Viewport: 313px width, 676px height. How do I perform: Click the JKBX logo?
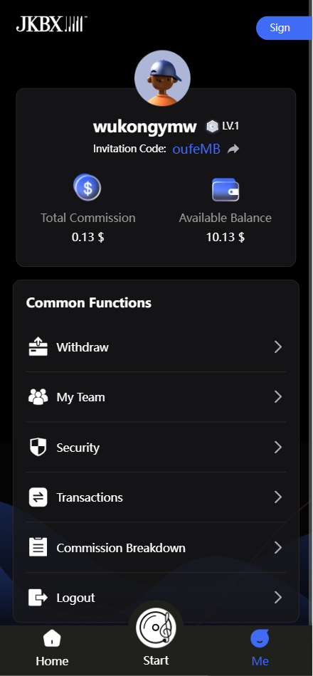52,24
